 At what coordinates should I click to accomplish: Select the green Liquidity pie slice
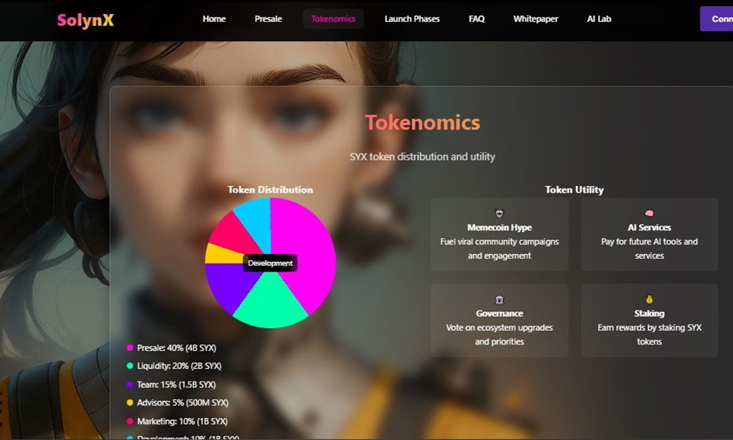(270, 304)
